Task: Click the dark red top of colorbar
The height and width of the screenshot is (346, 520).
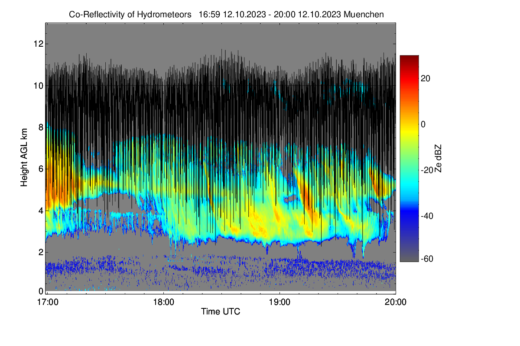Action: pos(409,58)
